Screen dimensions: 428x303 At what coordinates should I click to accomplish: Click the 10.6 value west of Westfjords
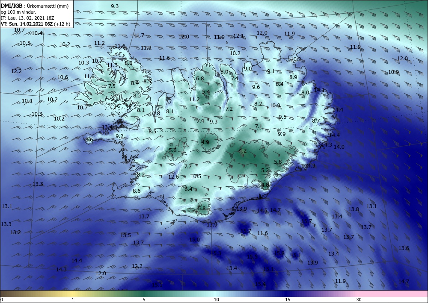62,77
